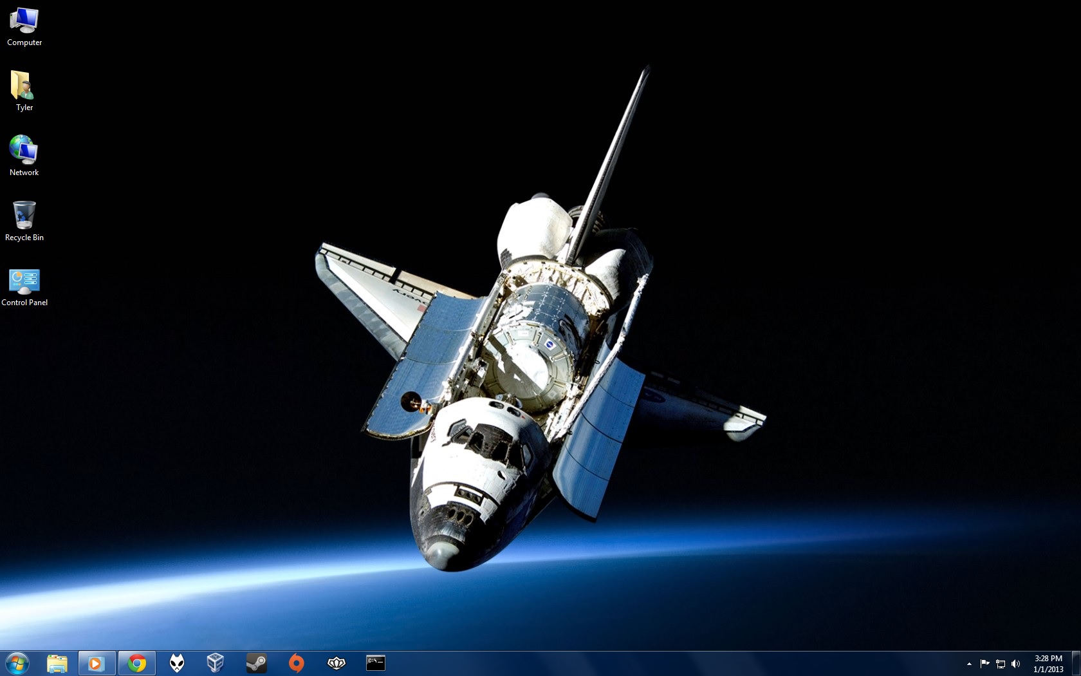
Task: Open the Action Center flag notification
Action: [984, 664]
